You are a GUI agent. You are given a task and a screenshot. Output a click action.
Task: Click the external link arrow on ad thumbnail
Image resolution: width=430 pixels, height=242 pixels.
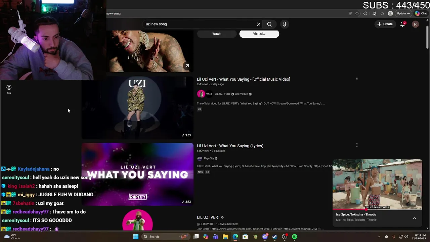[187, 66]
